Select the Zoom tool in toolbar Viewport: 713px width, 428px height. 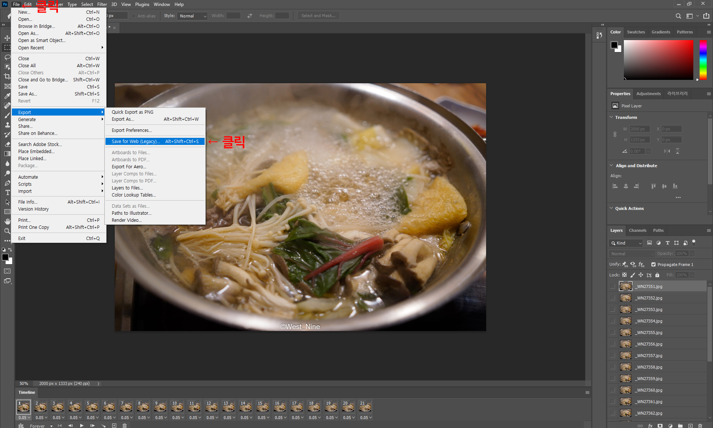click(7, 231)
